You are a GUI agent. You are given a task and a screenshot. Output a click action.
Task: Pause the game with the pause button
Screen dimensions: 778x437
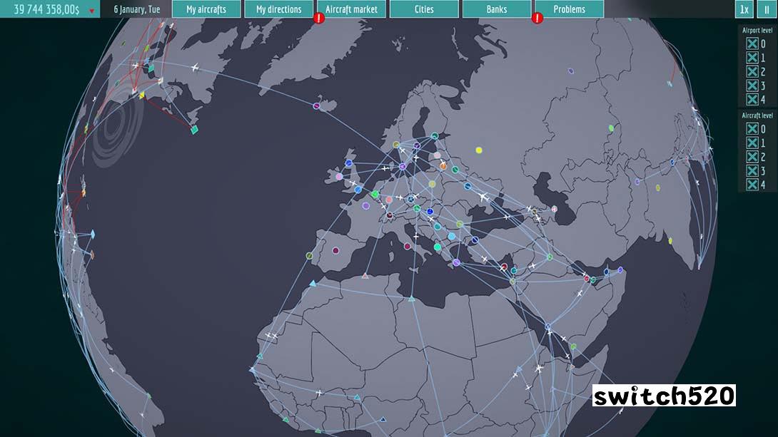click(767, 9)
